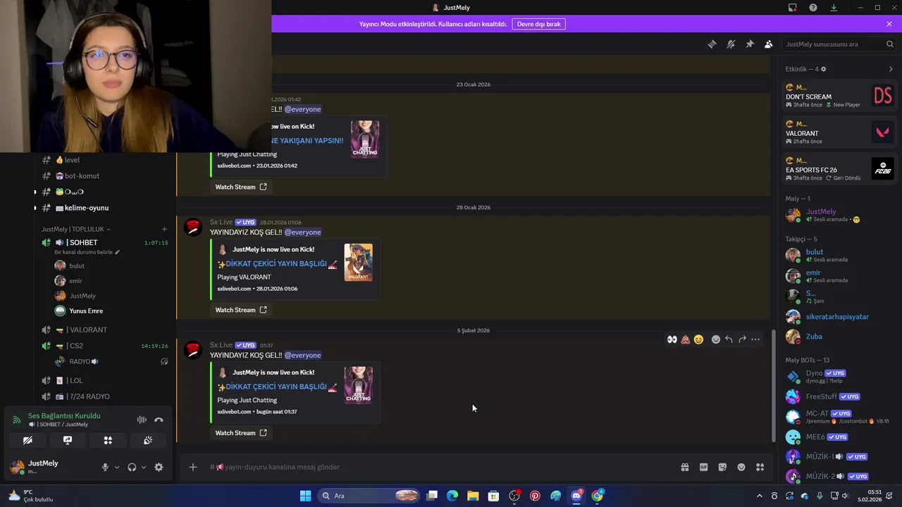Dismiss the Streamer Mode banner
The height and width of the screenshot is (507, 902).
click(x=889, y=24)
